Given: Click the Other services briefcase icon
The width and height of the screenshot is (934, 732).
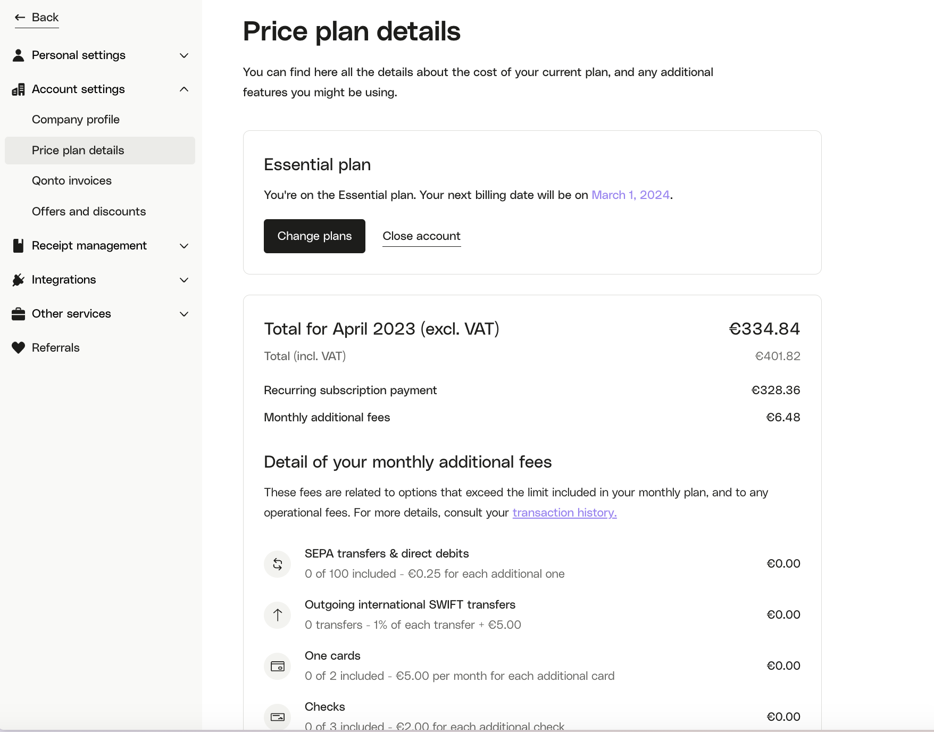Looking at the screenshot, I should [x=18, y=314].
